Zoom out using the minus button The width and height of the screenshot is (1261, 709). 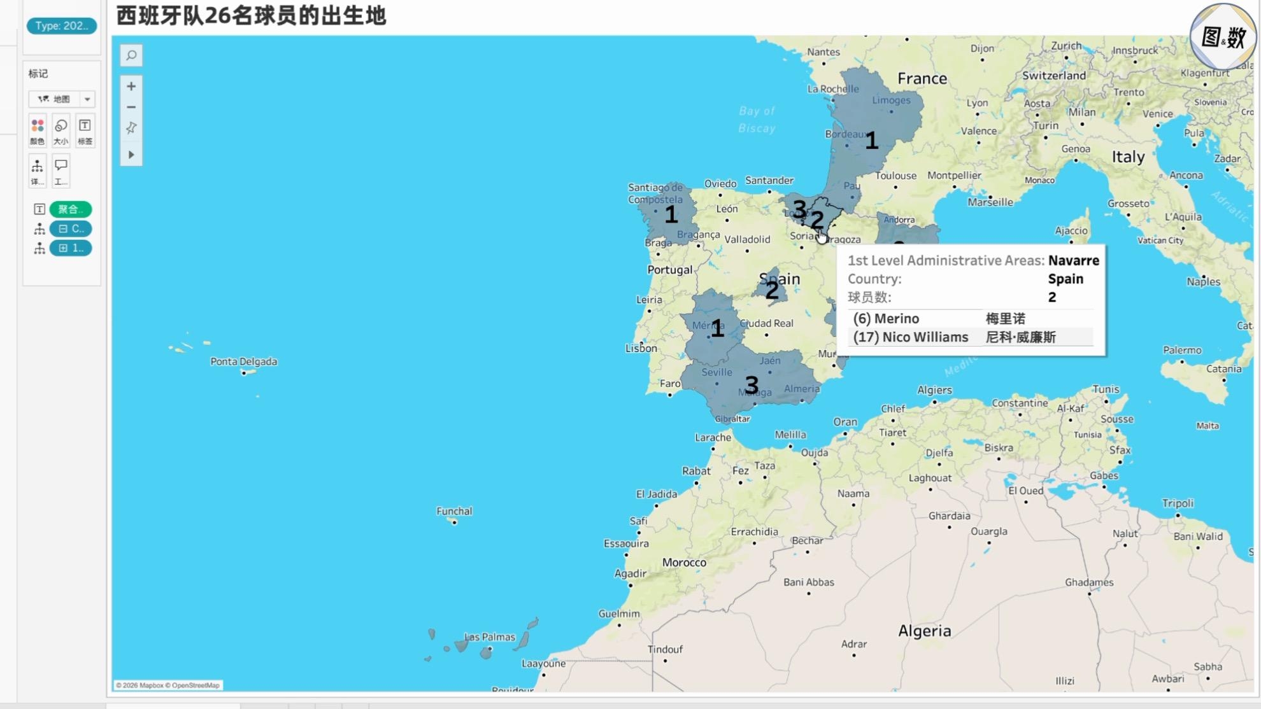point(131,107)
